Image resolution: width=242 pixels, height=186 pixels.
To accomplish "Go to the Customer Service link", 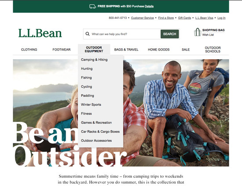I will point(142,18).
